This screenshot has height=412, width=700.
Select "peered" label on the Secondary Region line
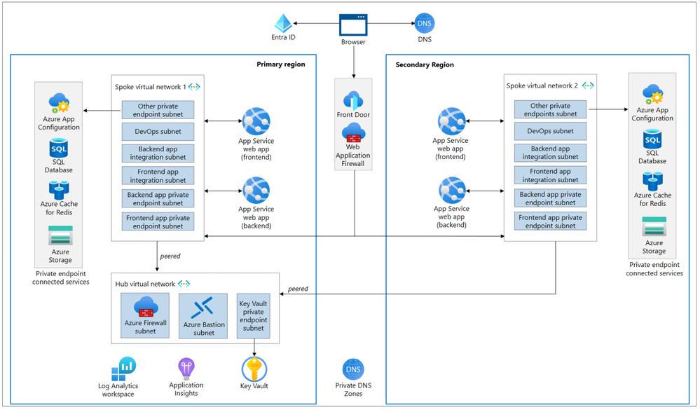pos(298,289)
